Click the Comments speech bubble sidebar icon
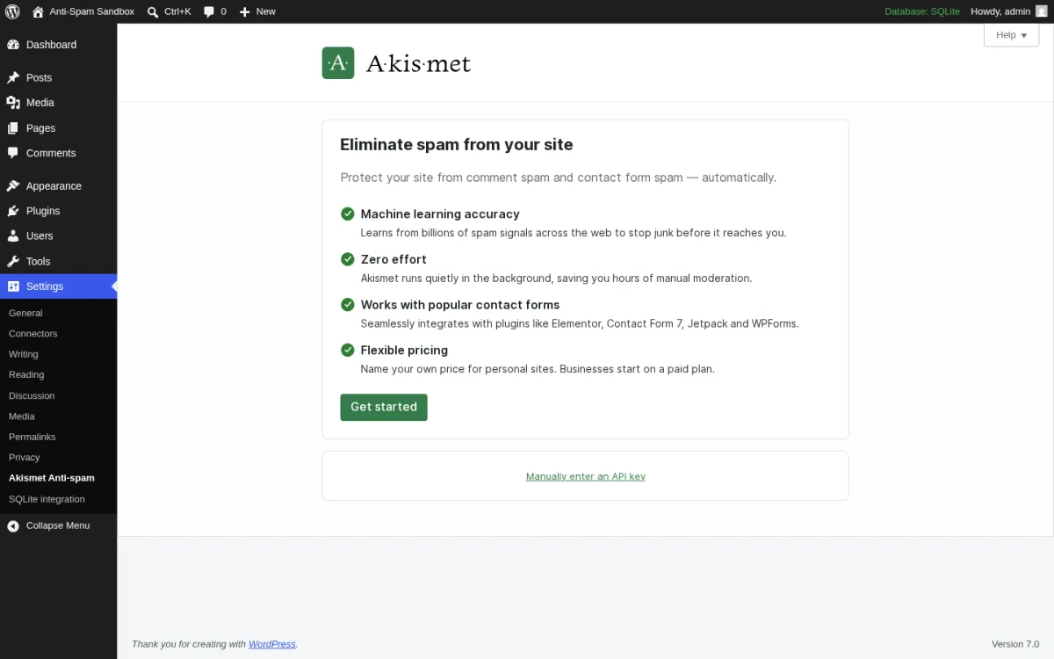This screenshot has width=1054, height=659. coord(13,153)
